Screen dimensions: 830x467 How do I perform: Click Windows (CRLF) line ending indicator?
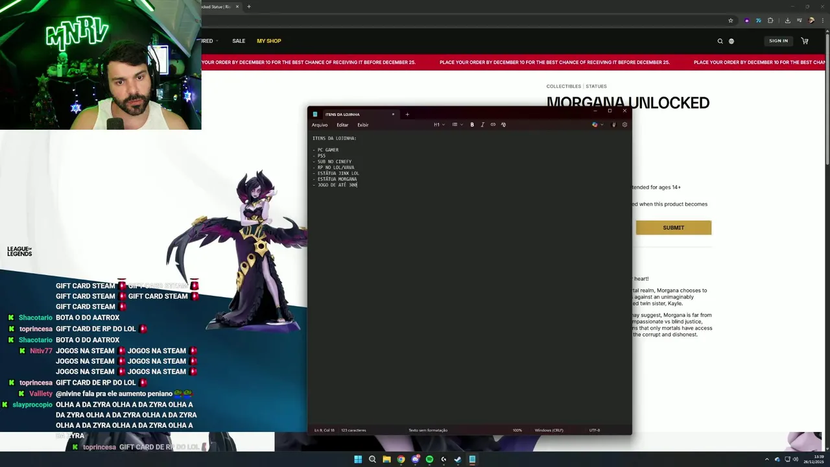coord(549,430)
